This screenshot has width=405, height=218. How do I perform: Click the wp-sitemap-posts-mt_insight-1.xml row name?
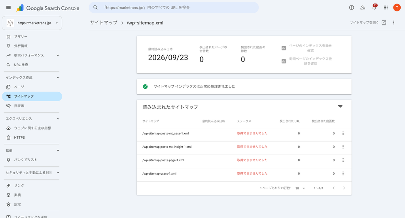click(167, 147)
